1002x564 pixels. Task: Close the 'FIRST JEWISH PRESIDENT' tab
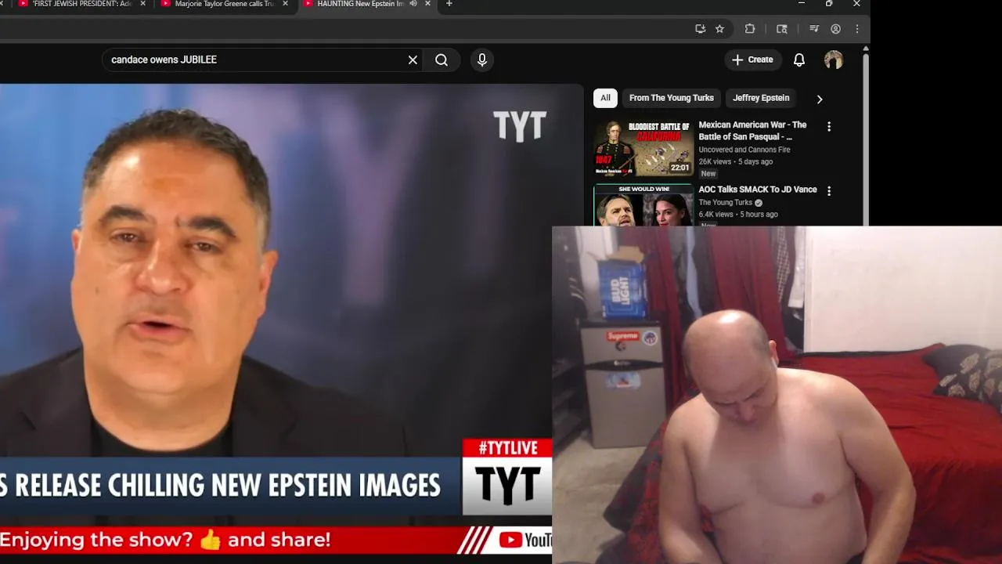click(143, 4)
